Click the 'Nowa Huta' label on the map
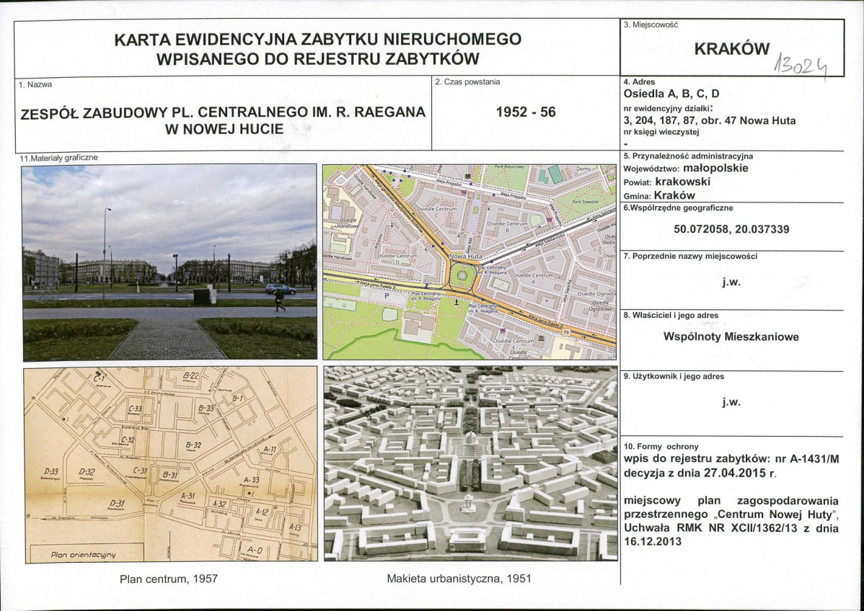This screenshot has width=864, height=611. click(466, 257)
